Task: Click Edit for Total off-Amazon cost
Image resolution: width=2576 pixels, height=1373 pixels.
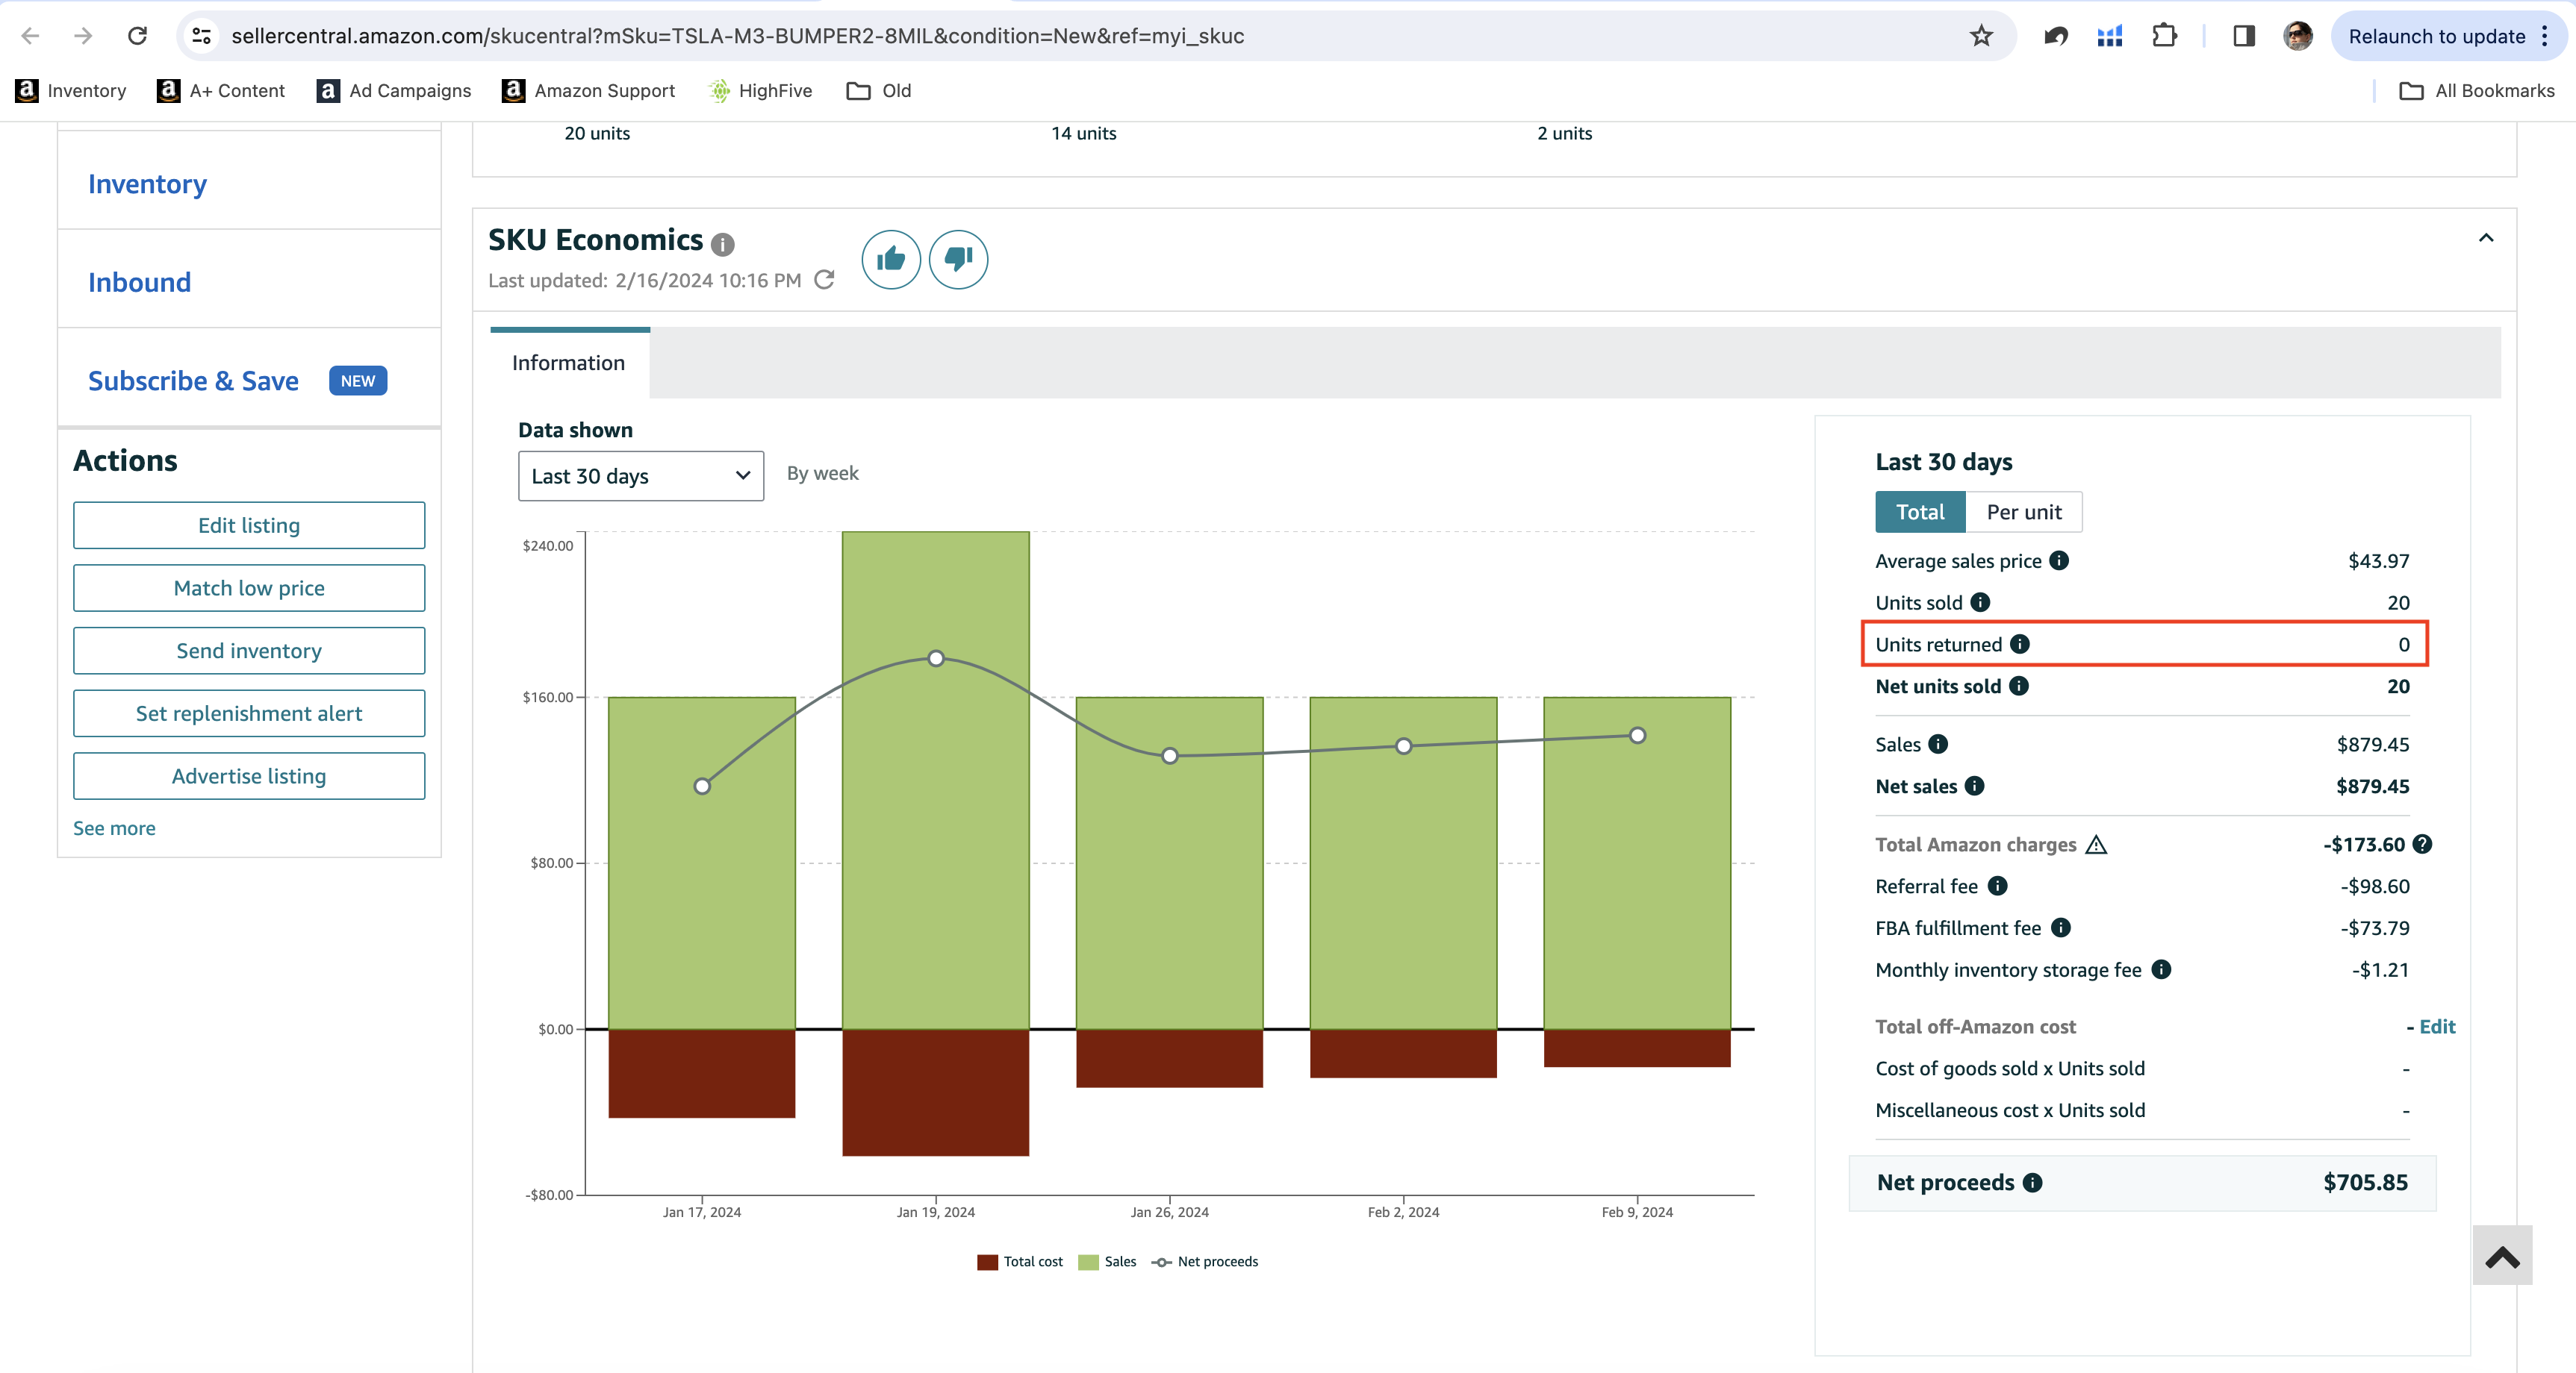Action: pyautogui.click(x=2436, y=1026)
